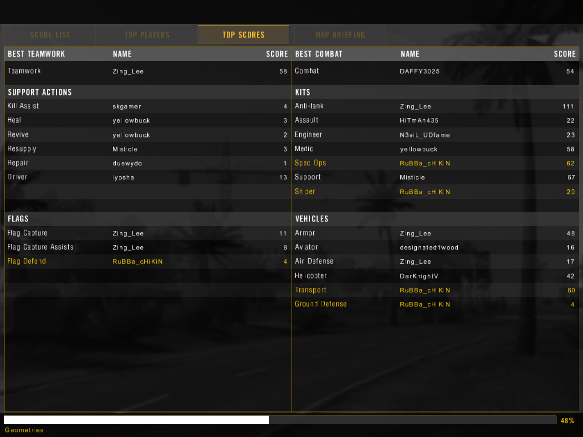The width and height of the screenshot is (583, 437).
Task: Select DAFFY3025 in the Combat row
Action: pos(419,71)
